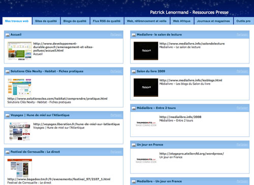Open the Festival de Cornouaille page thumbnail
Screen dimensions: 254x185
20,168
